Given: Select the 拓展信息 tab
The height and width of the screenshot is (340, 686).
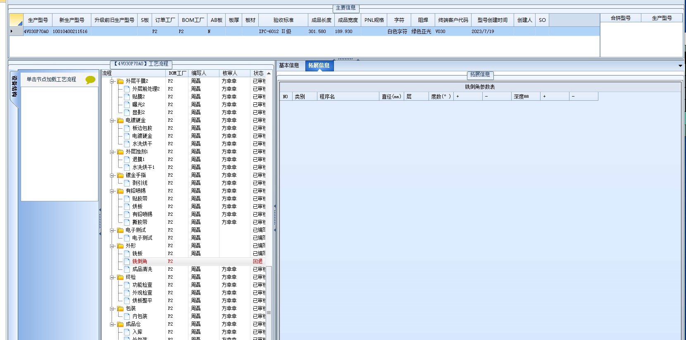Looking at the screenshot, I should 319,66.
